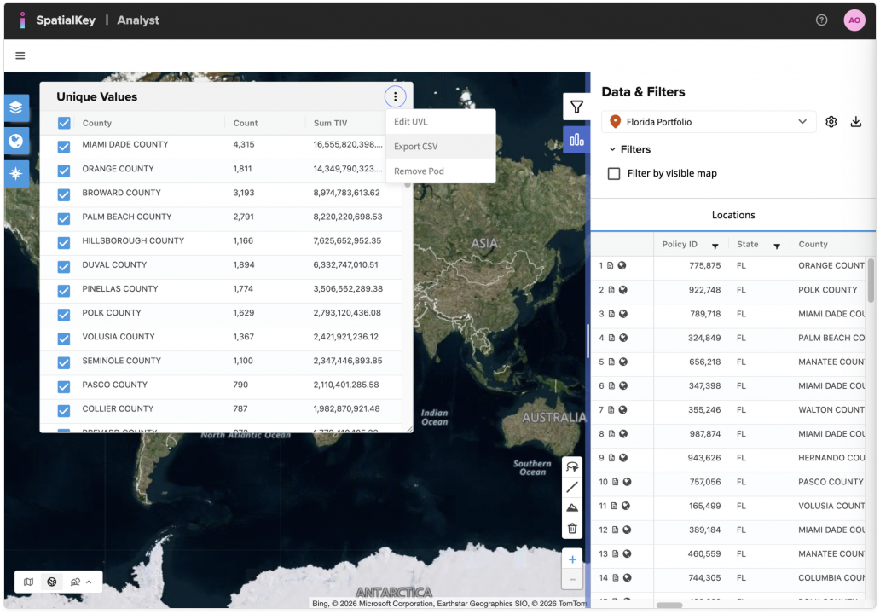The width and height of the screenshot is (880, 614).
Task: Click the dataset settings gear icon
Action: [x=831, y=122]
